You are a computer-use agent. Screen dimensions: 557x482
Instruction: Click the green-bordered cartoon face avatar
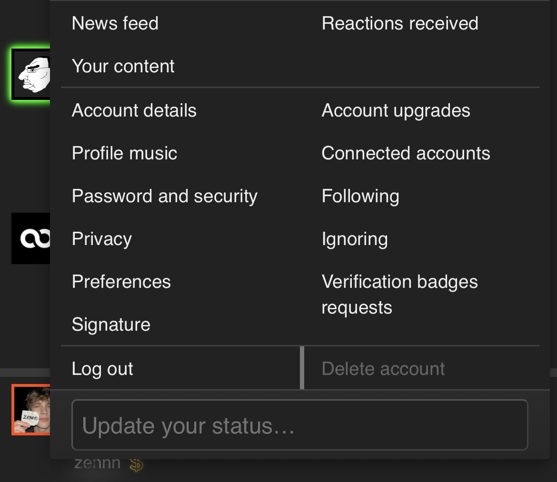(31, 74)
